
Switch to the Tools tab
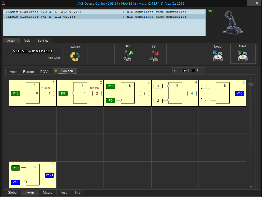[27, 41]
